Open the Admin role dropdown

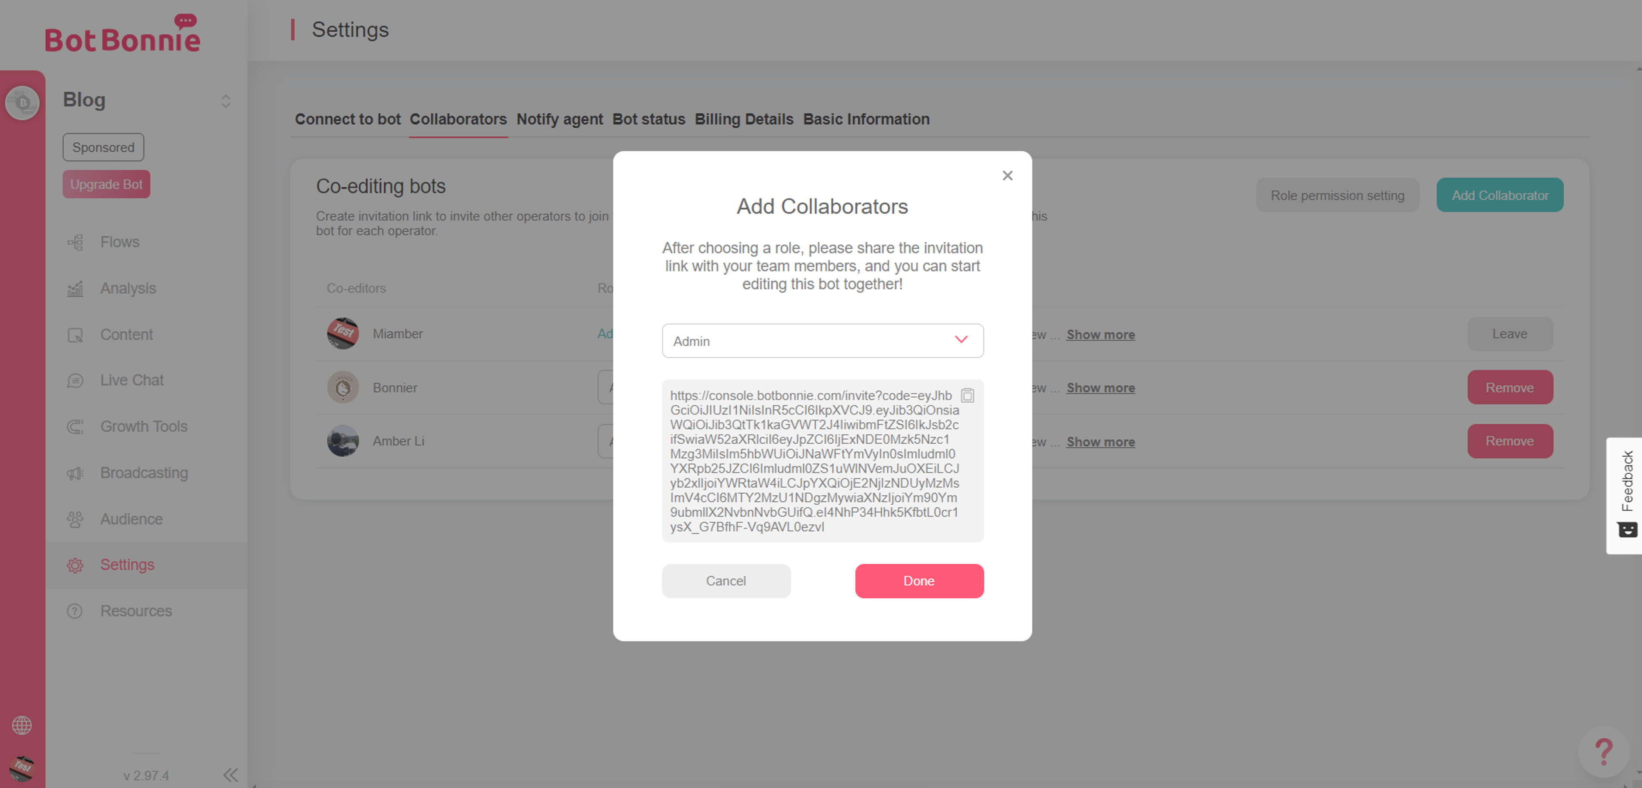point(822,341)
